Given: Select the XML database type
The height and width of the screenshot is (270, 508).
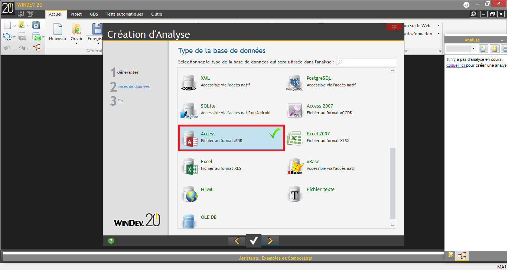Looking at the screenshot, I should [x=231, y=83].
